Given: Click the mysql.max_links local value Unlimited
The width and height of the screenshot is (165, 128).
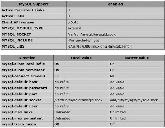Looking at the screenshot, I should coord(62,112).
